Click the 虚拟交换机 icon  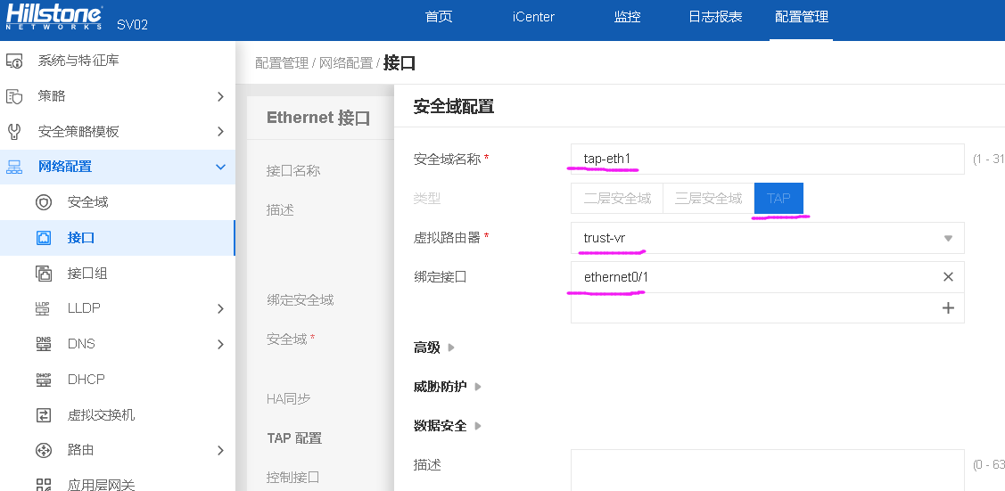tap(43, 415)
